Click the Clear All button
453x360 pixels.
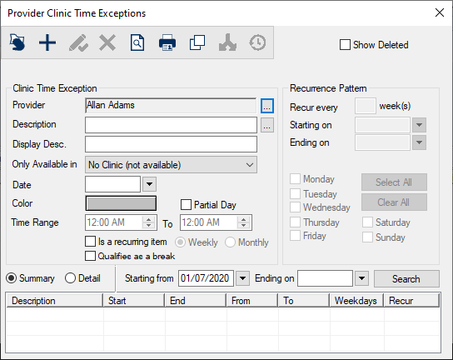(394, 202)
